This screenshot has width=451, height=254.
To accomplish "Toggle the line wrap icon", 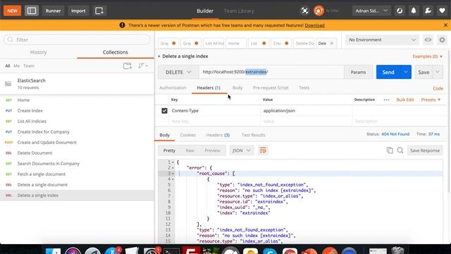I will point(263,150).
